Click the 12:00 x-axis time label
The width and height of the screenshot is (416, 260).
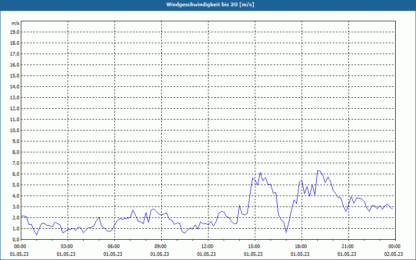[x=207, y=246]
